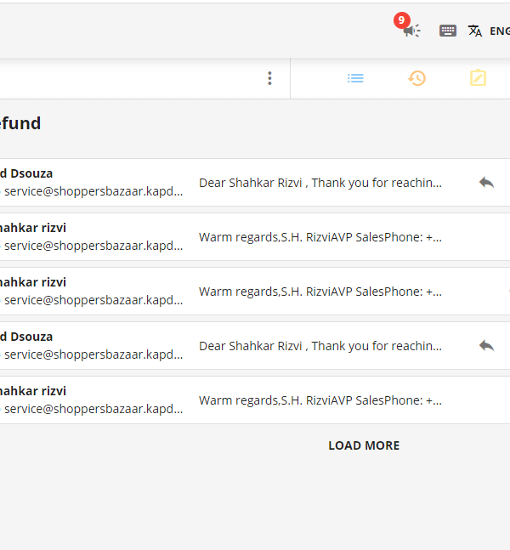Open fourth message Dear Shahkar Rizvi preview
510x550 pixels.
[x=320, y=346]
